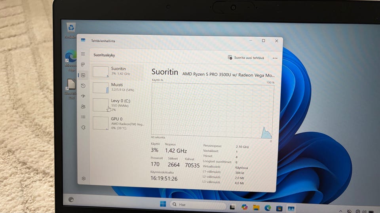Click the '70535' handles value
Image resolution: width=380 pixels, height=213 pixels.
192,165
